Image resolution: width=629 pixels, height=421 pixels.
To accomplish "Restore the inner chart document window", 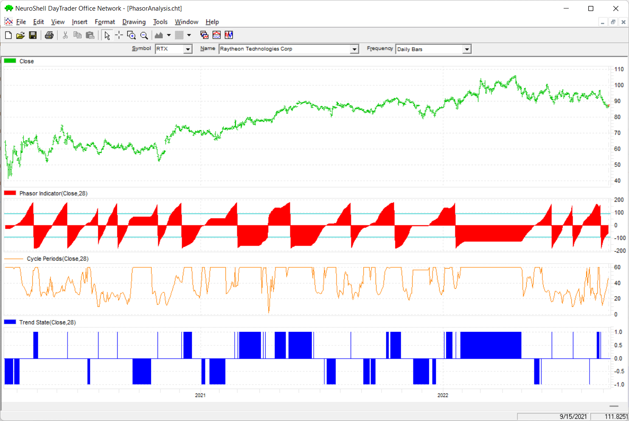I will [613, 22].
